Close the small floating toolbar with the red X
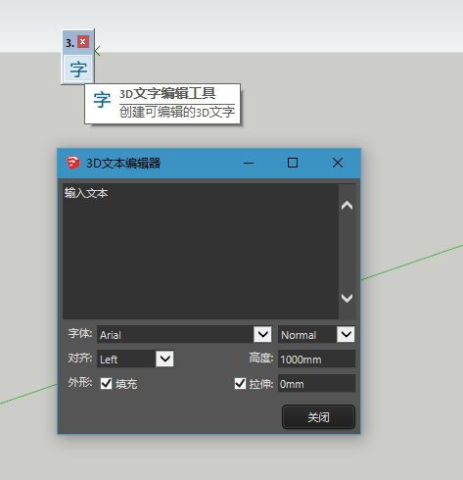The height and width of the screenshot is (480, 463). coord(83,42)
